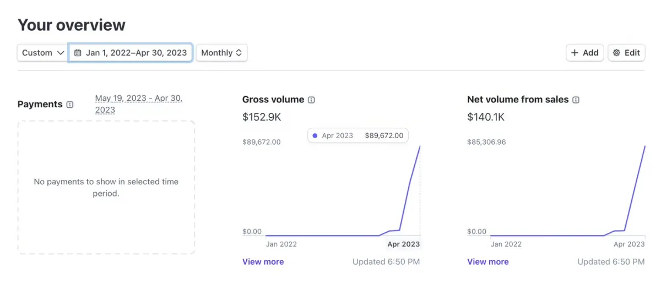Viewport: 661px width, 295px height.
Task: Click the calendar icon in date range
Action: click(78, 53)
